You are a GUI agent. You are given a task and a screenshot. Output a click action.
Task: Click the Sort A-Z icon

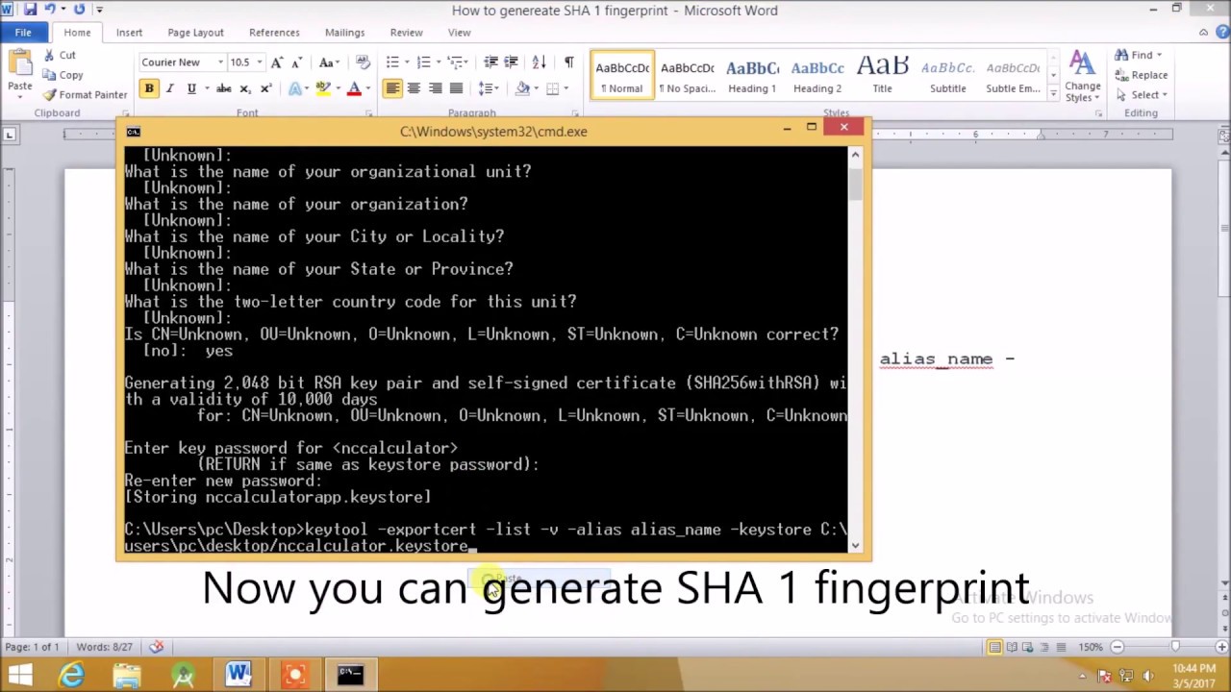pos(540,62)
